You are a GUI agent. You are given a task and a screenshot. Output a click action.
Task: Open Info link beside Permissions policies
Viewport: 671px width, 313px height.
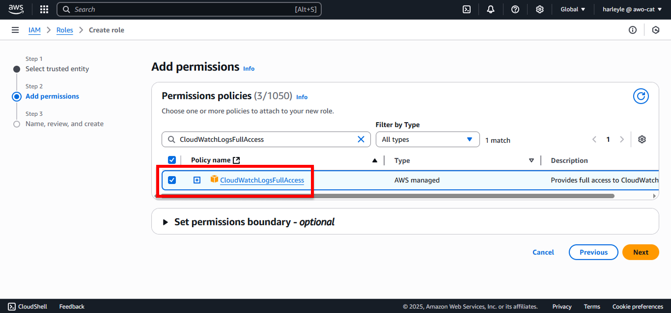pyautogui.click(x=302, y=97)
